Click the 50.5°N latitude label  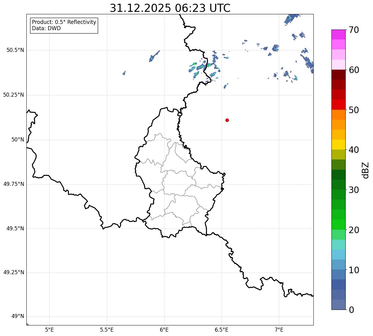coord(15,50)
